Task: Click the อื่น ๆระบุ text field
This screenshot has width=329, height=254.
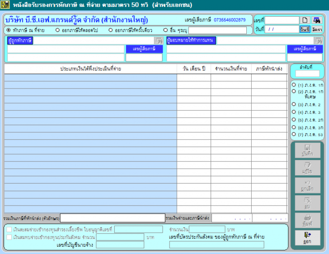Action: (217, 30)
